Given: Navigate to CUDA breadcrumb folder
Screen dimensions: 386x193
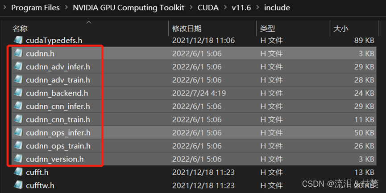Looking at the screenshot, I should pos(208,8).
